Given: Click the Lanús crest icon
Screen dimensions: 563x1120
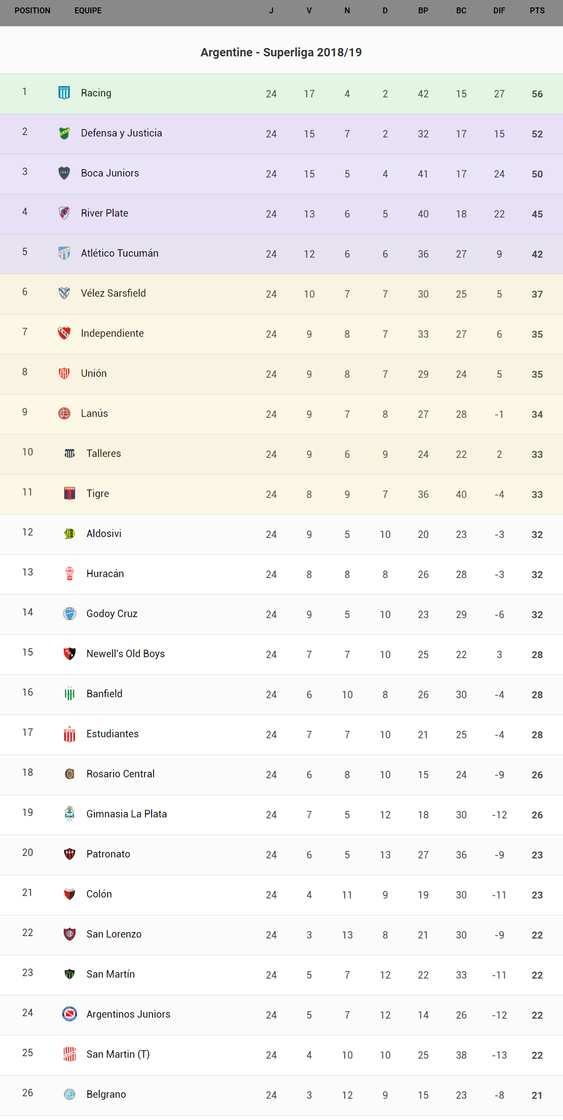Looking at the screenshot, I should 64,413.
